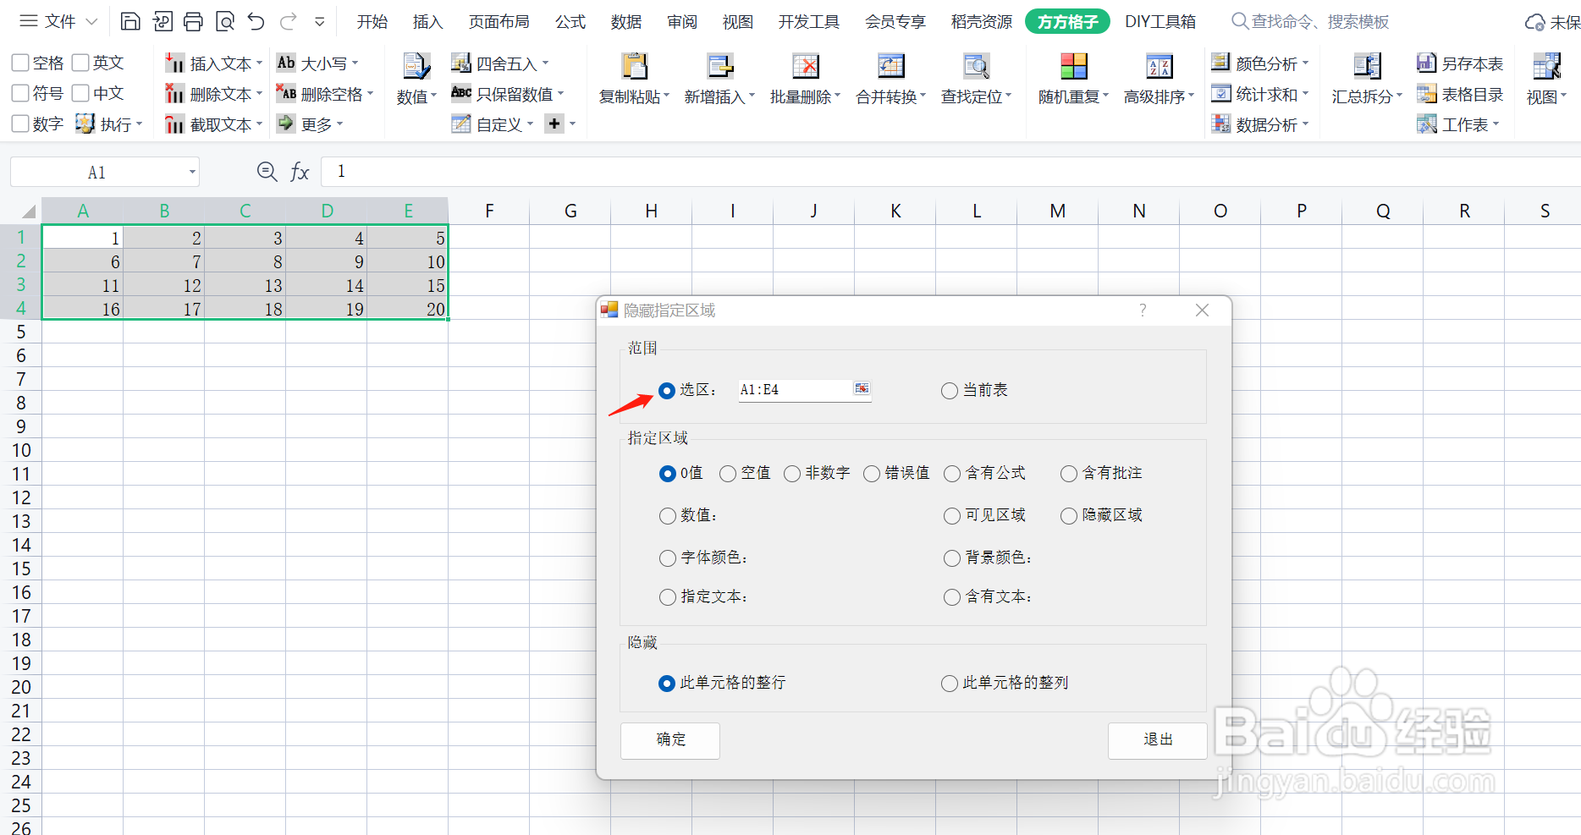Check the 数字 checkbox
Viewport: 1581px width, 835px height.
tap(20, 124)
